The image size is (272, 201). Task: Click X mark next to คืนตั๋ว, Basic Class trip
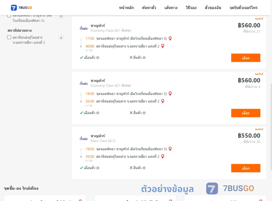131,168
